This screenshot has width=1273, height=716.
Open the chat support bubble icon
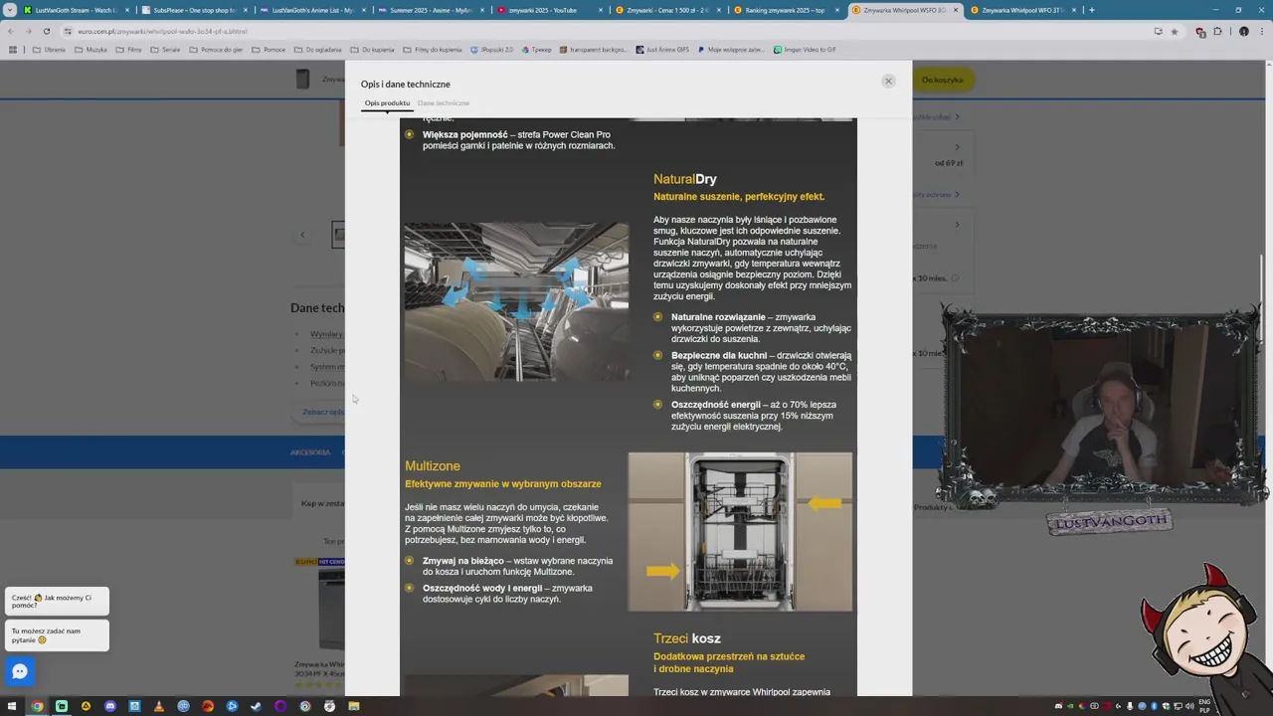point(19,672)
